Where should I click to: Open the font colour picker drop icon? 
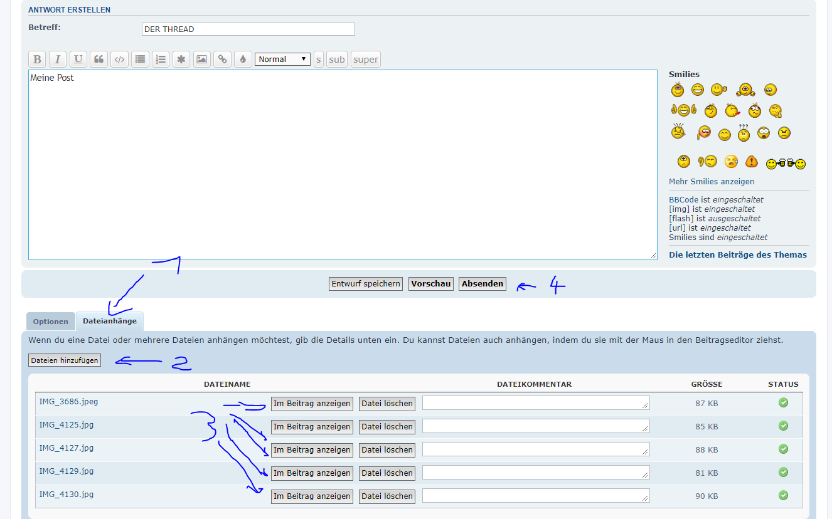pos(242,60)
